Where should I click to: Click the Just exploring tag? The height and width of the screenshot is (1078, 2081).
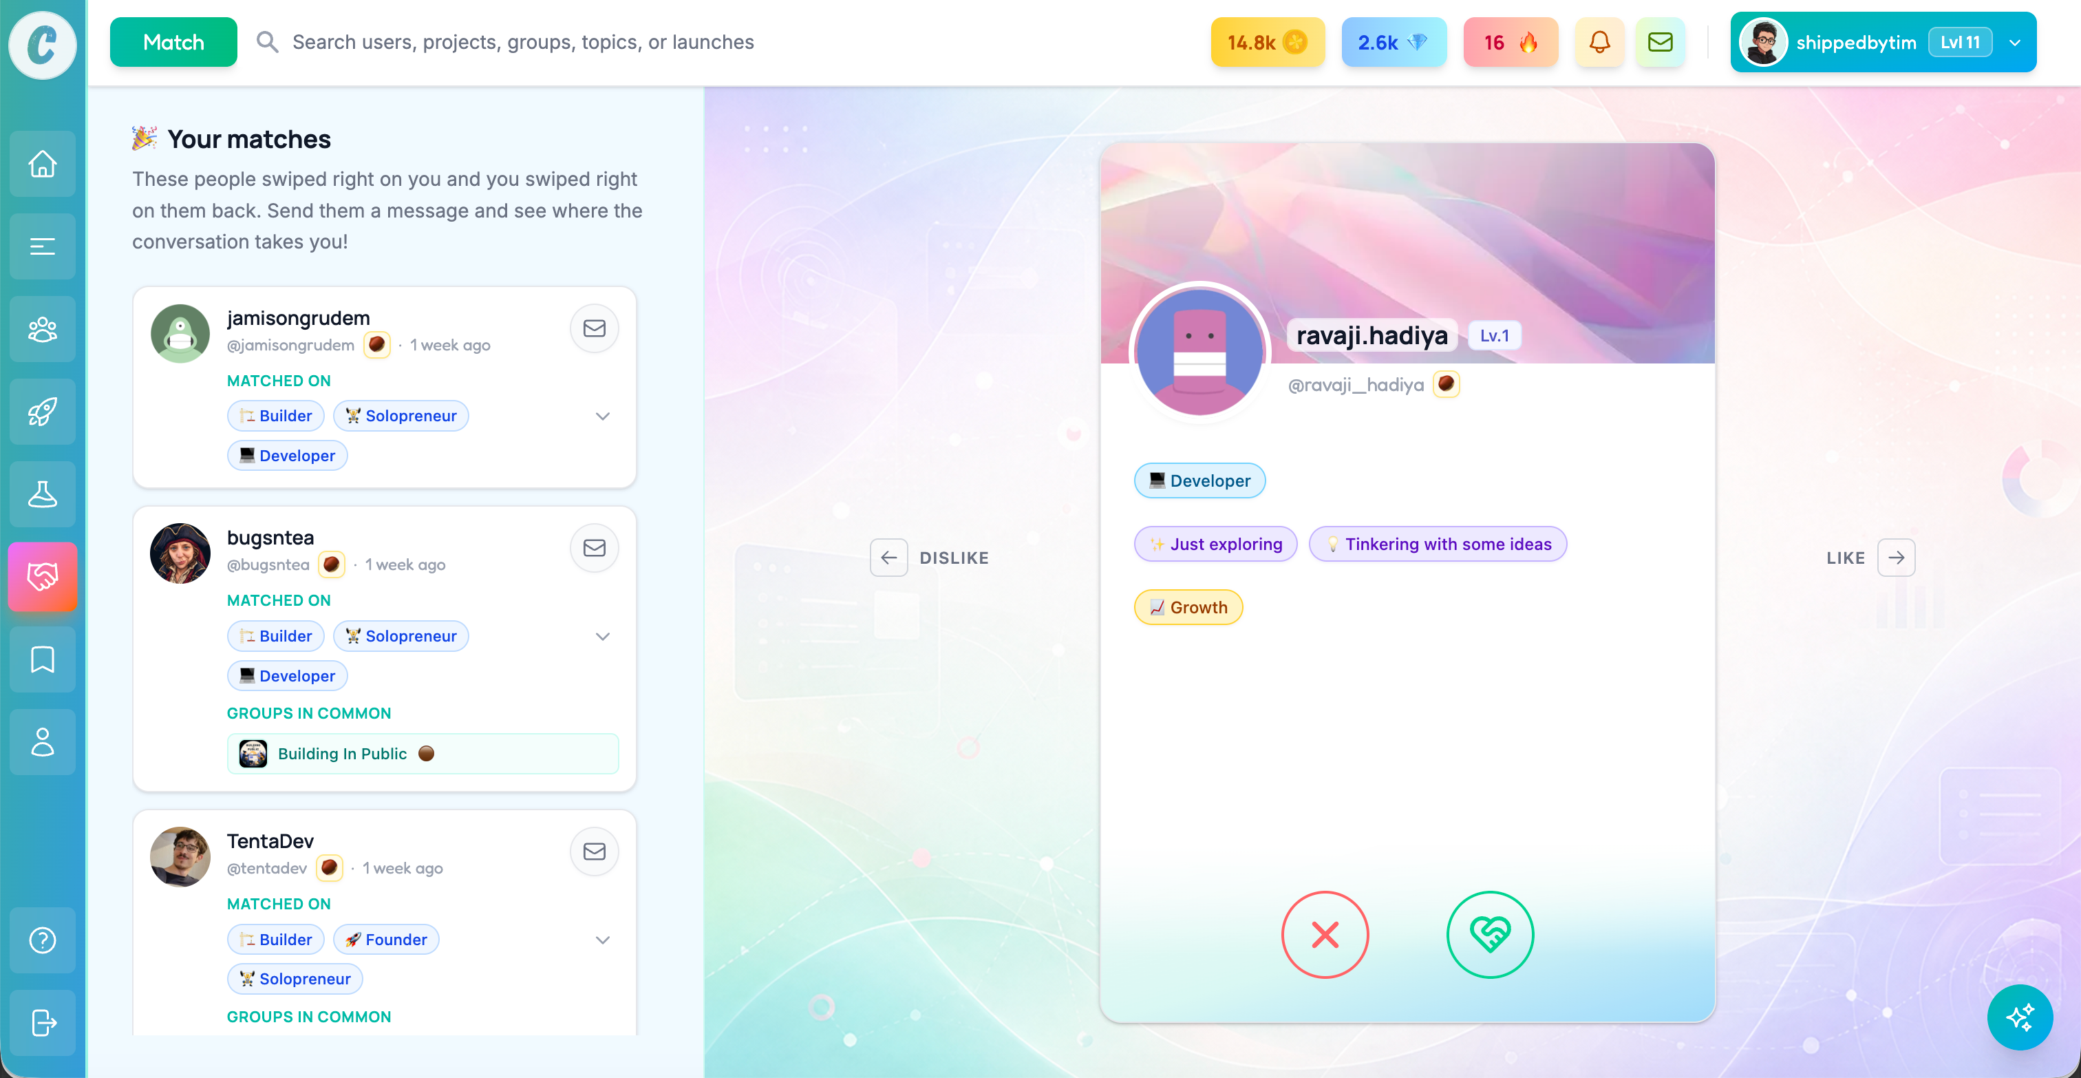point(1215,544)
